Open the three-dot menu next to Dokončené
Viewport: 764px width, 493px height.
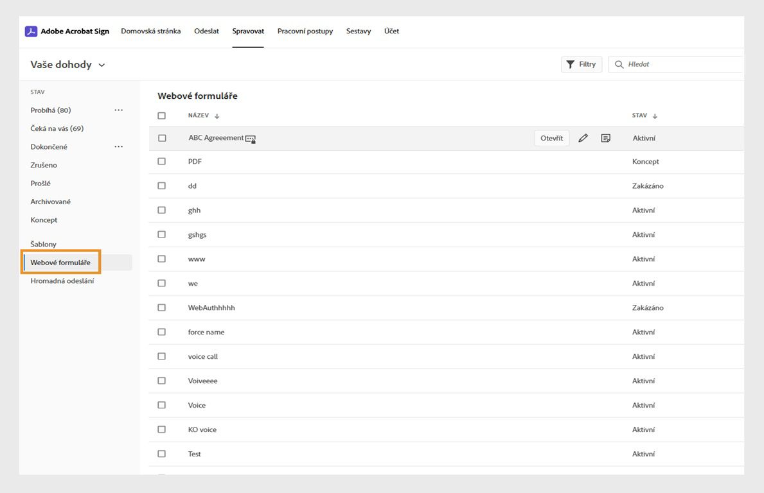118,147
